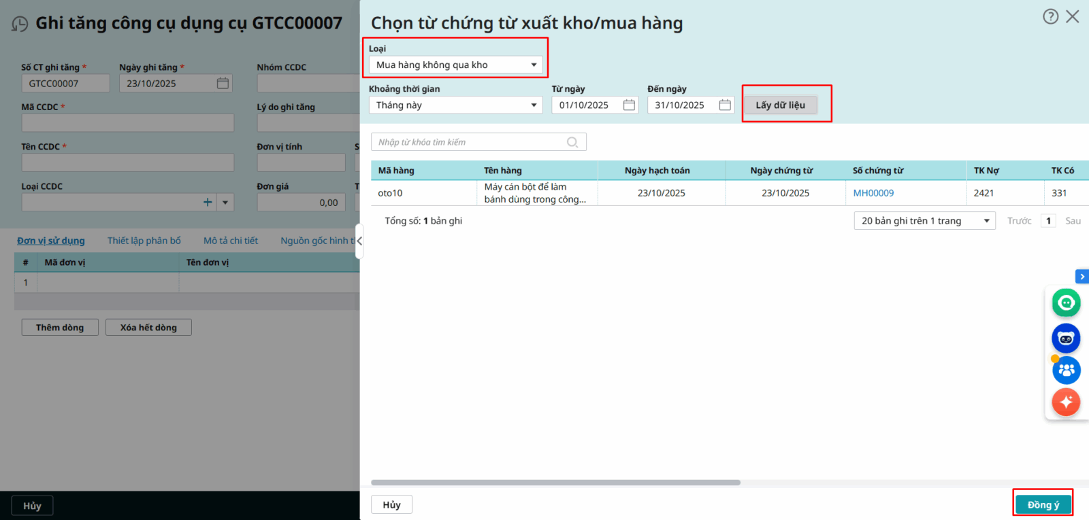Click Hủy in the selection panel

pos(391,504)
